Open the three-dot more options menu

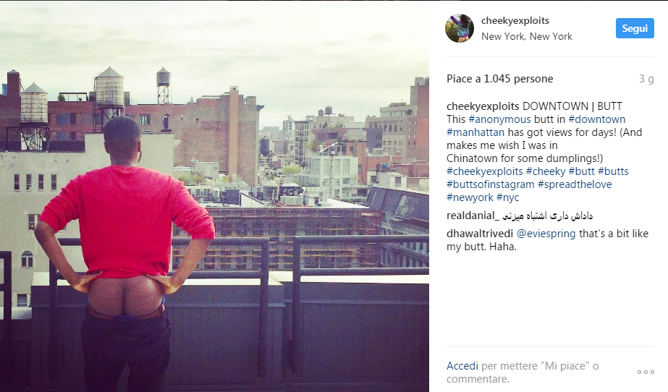point(646,372)
